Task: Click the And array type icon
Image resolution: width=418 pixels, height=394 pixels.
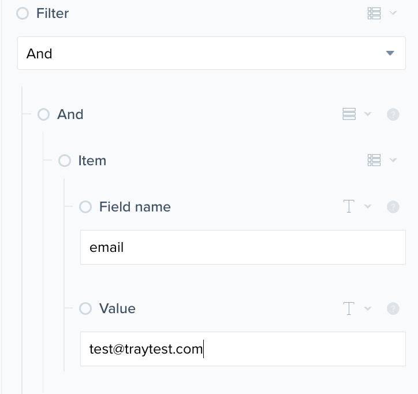Action: click(x=349, y=114)
